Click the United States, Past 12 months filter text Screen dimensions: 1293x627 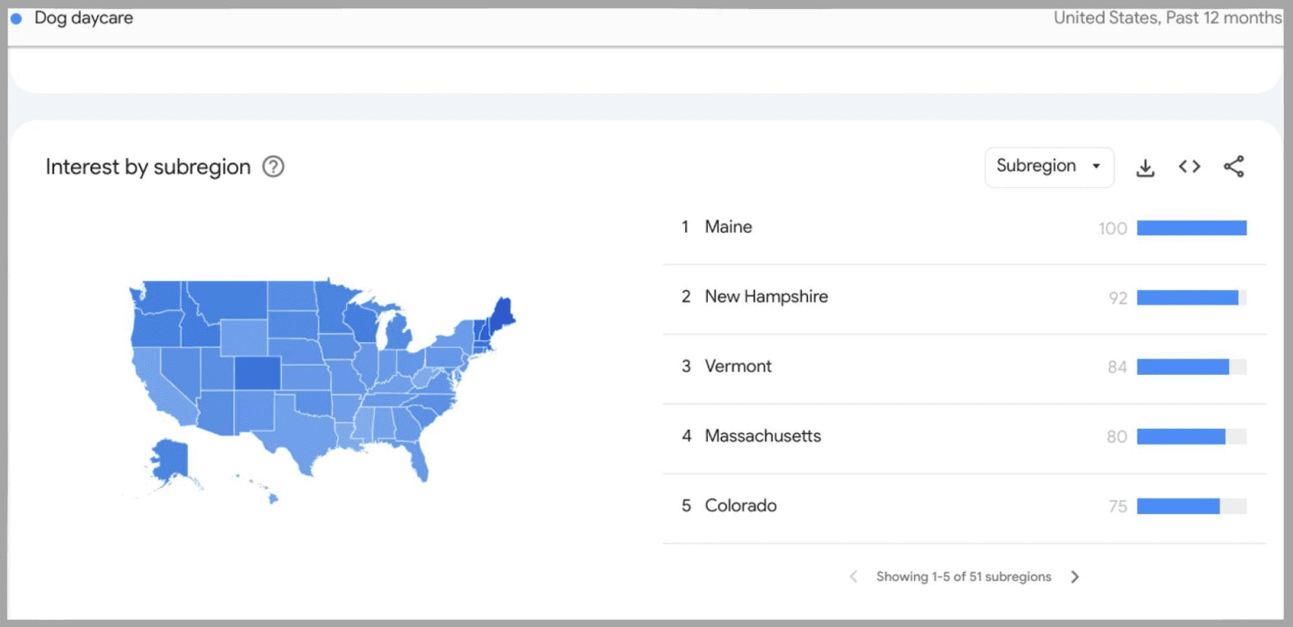pyautogui.click(x=1167, y=17)
